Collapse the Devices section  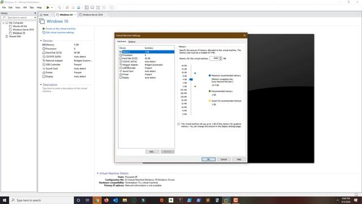point(41,41)
